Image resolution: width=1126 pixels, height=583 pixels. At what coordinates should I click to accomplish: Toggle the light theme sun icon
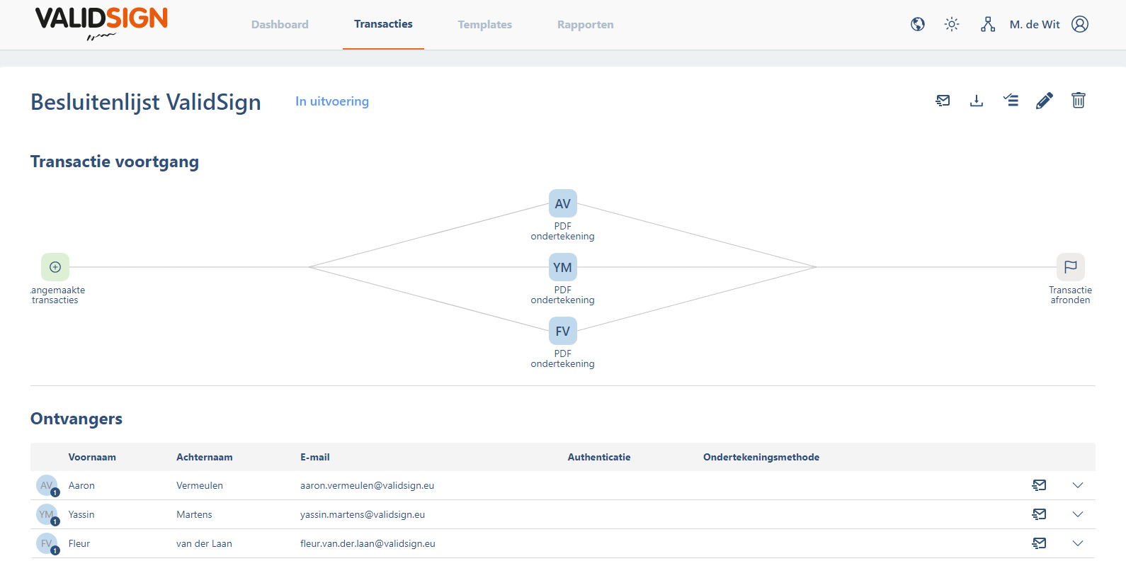[952, 24]
